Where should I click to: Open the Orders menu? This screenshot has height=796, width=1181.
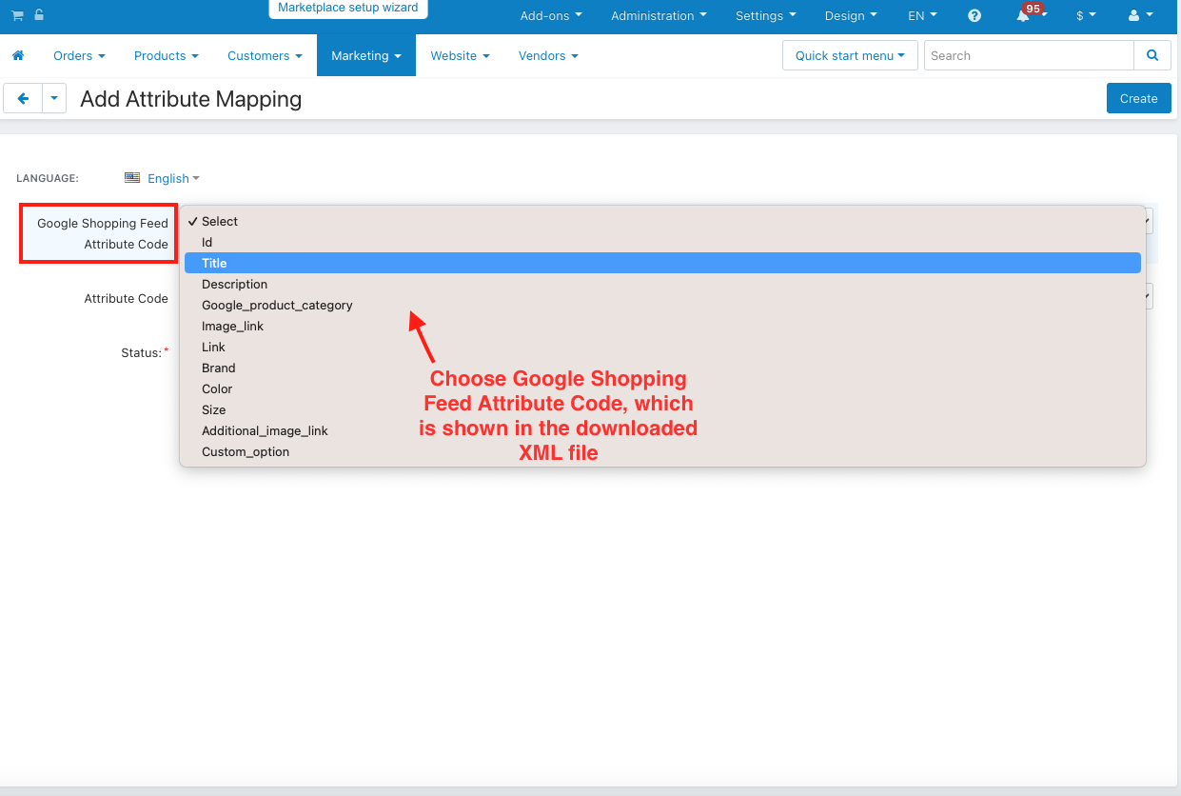79,55
